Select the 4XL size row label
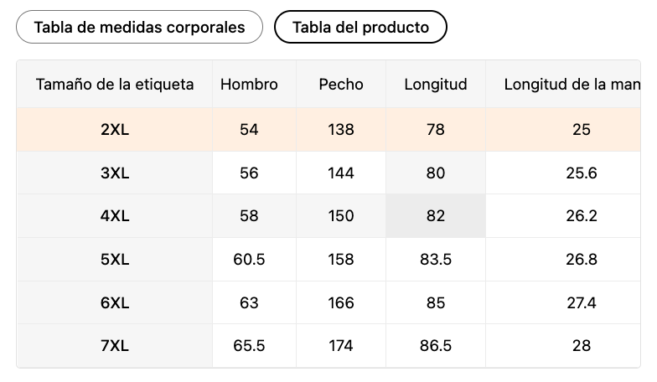This screenshot has width=657, height=382. pos(115,216)
